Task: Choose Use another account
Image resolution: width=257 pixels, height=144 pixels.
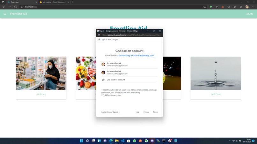Action: (x=129, y=80)
